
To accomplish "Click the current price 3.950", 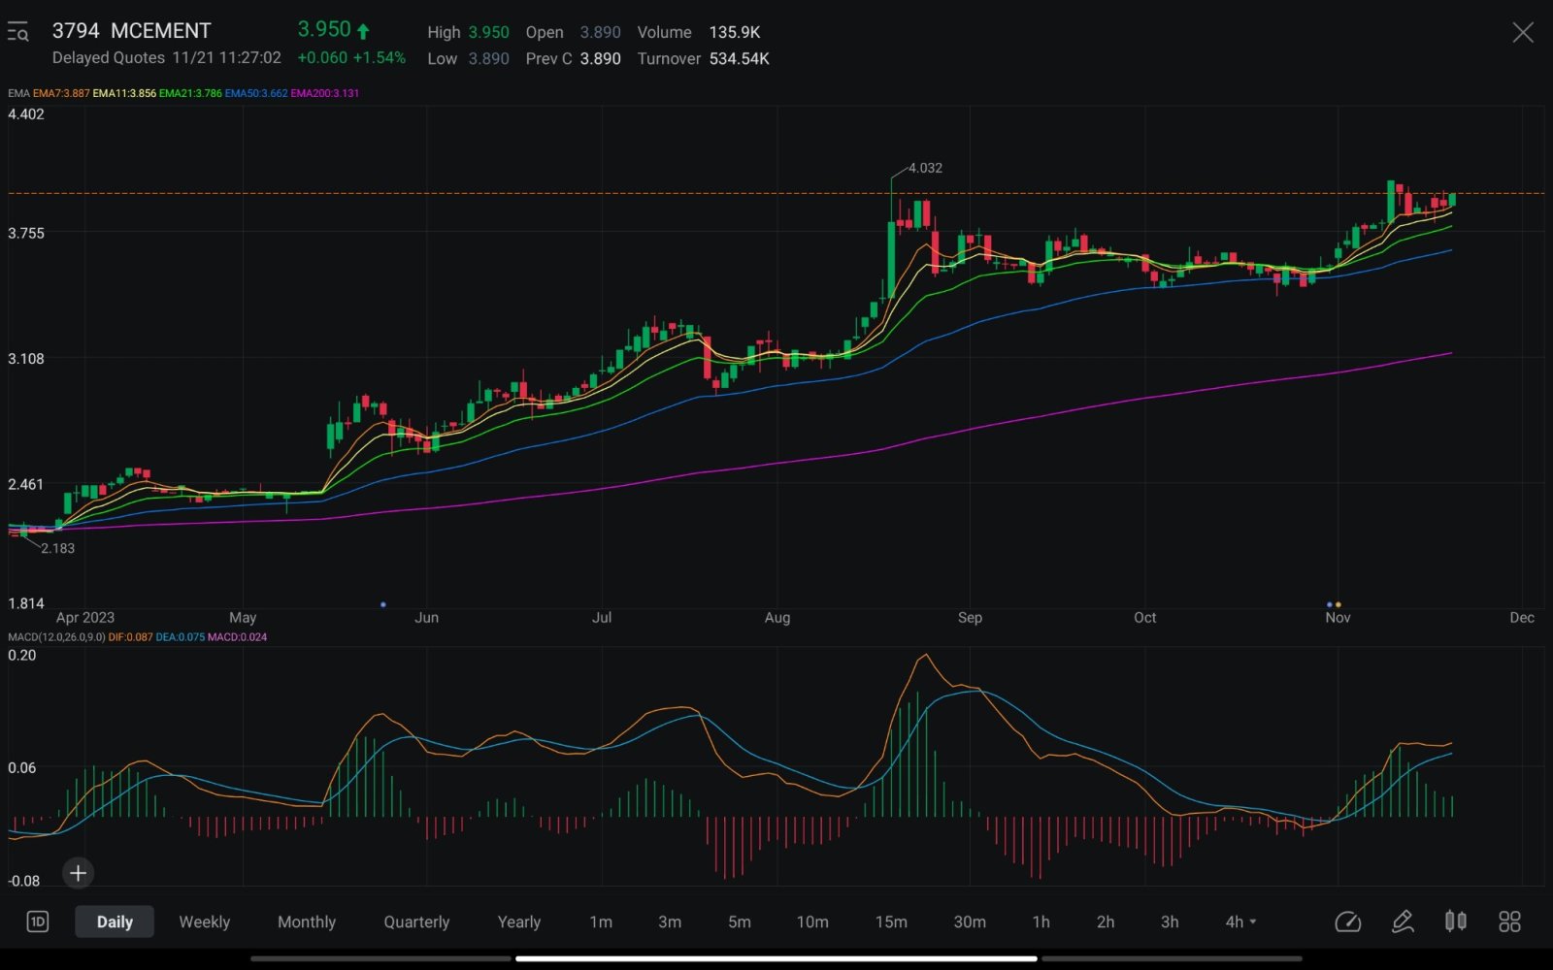I will (324, 30).
